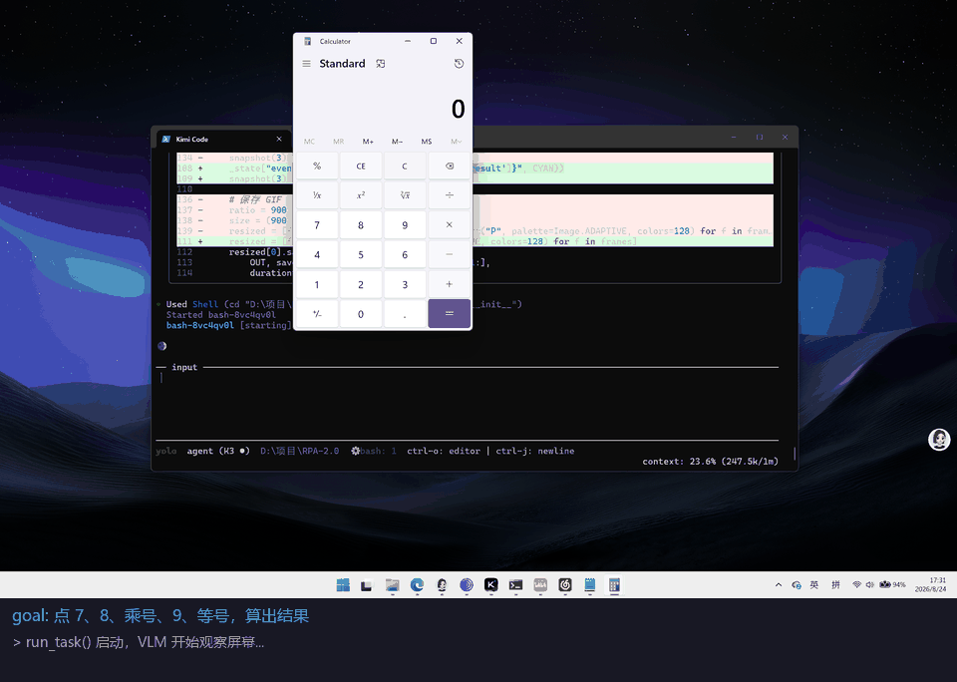This screenshot has height=682, width=957.
Task: Click the multiply key
Action: [x=450, y=225]
